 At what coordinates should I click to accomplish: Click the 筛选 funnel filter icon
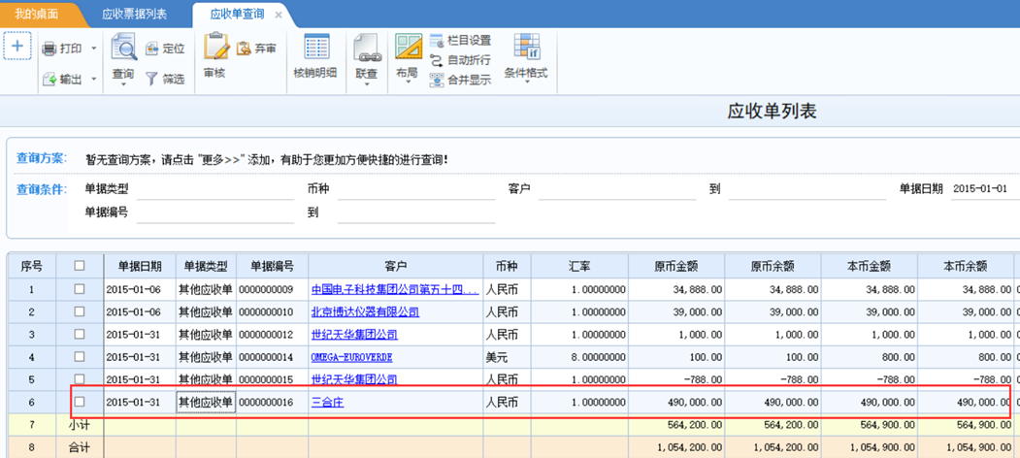tap(151, 80)
